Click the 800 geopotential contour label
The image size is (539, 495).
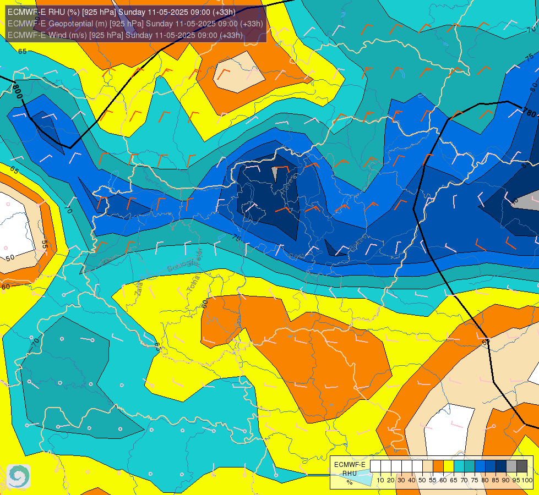18,91
